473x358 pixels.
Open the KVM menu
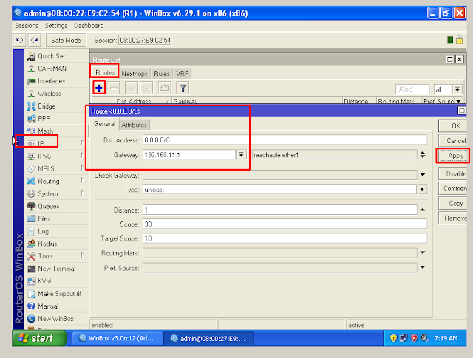(x=44, y=281)
